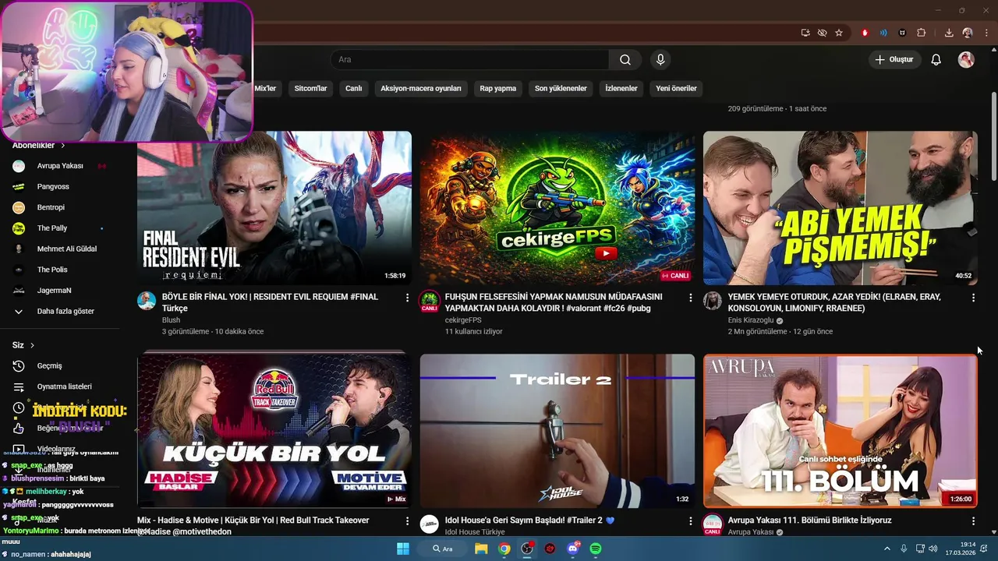
Task: Open YouTube notifications bell
Action: click(x=936, y=60)
